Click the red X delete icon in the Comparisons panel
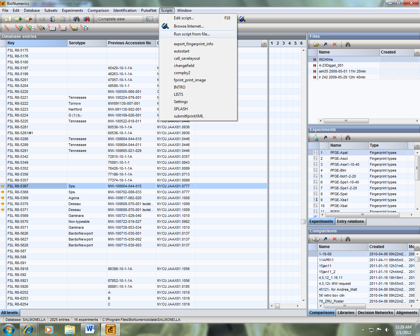The height and width of the screenshot is (336, 420). [x=335, y=239]
